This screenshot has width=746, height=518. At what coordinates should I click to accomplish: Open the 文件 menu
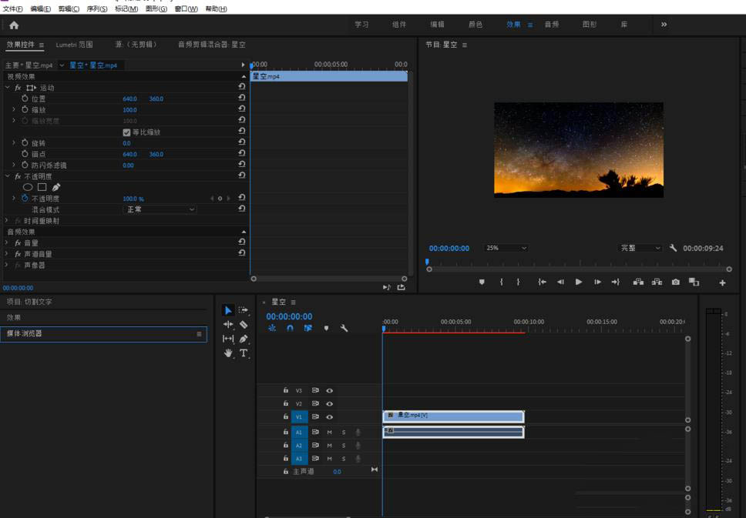[x=13, y=9]
